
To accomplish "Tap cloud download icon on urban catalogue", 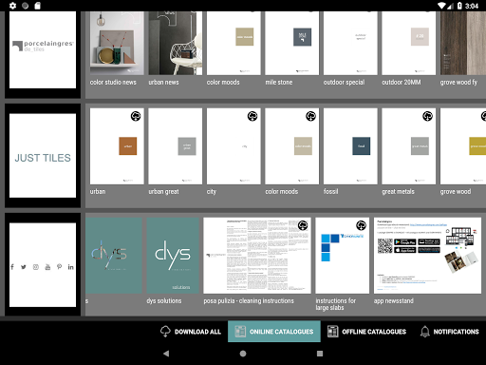I will [136, 116].
